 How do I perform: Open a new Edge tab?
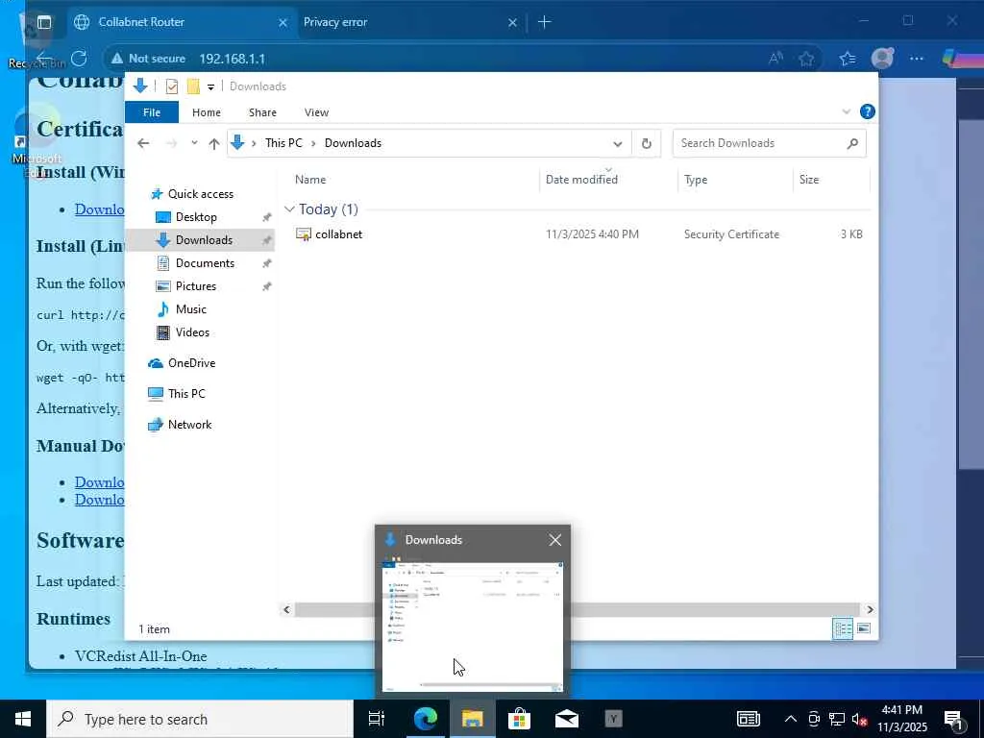[544, 22]
